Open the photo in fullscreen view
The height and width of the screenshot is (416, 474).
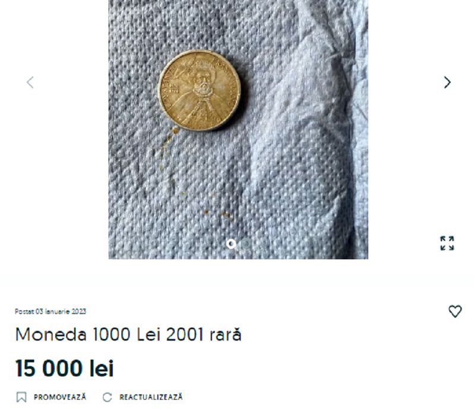447,243
